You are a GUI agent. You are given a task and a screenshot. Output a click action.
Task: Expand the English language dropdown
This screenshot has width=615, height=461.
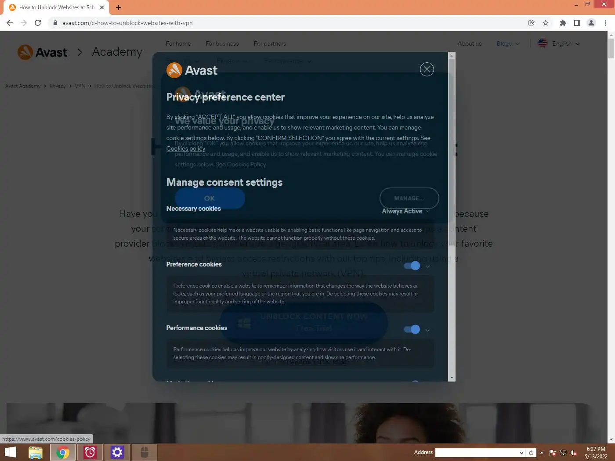click(x=566, y=43)
